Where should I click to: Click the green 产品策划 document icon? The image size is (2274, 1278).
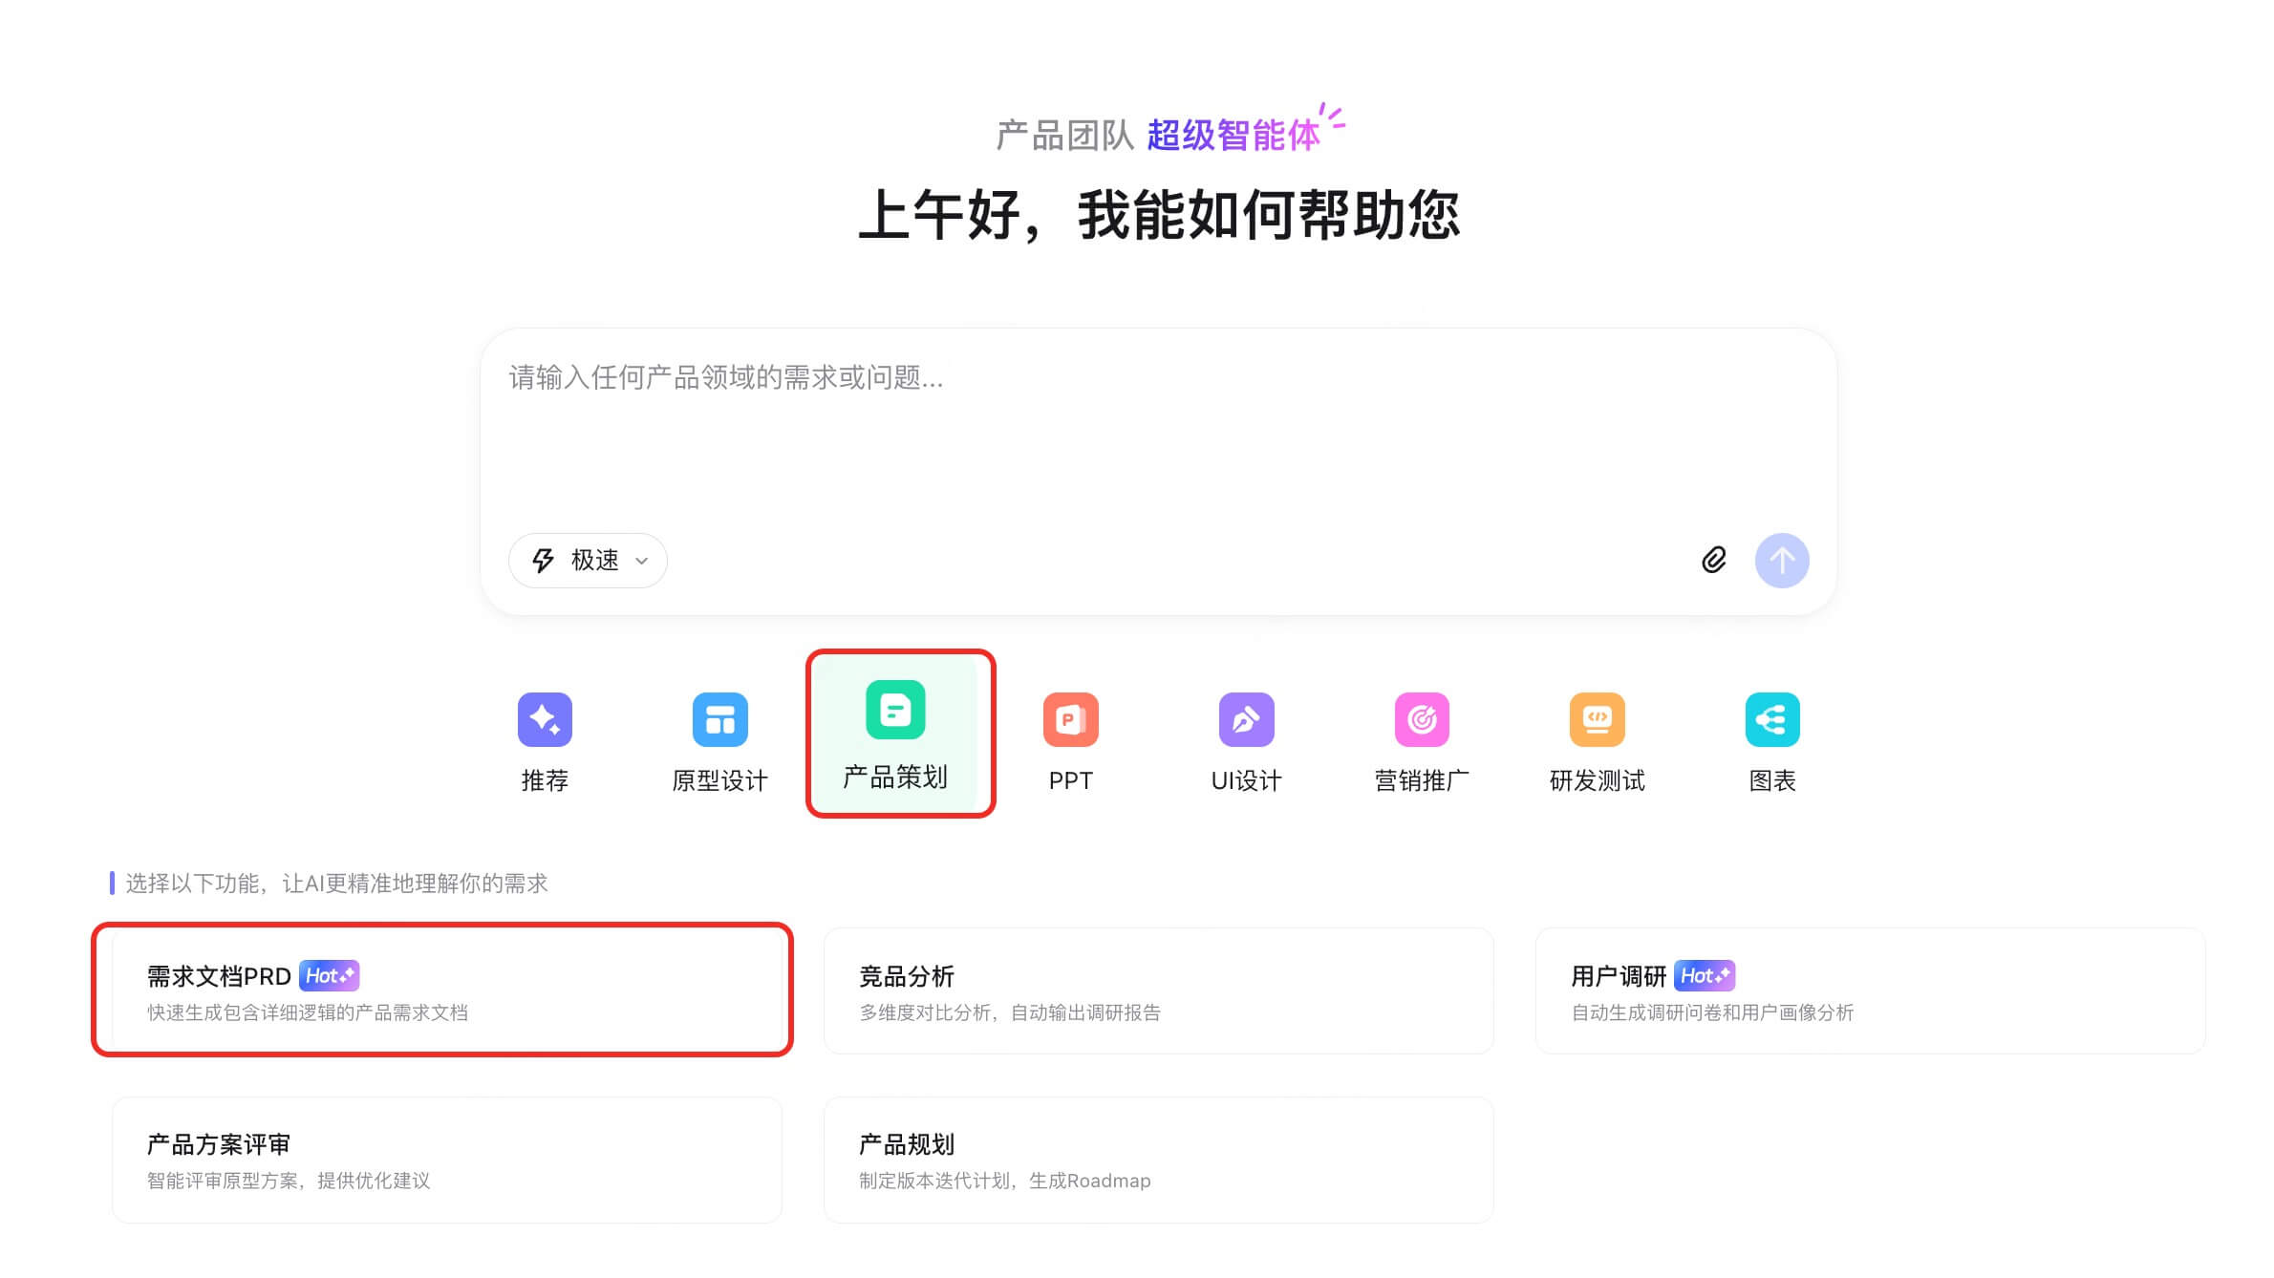(895, 710)
